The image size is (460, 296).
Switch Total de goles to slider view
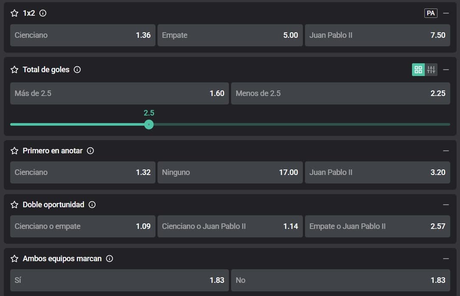pos(431,70)
